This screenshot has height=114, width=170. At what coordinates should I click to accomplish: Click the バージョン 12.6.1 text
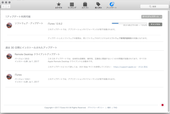[x=22, y=79]
